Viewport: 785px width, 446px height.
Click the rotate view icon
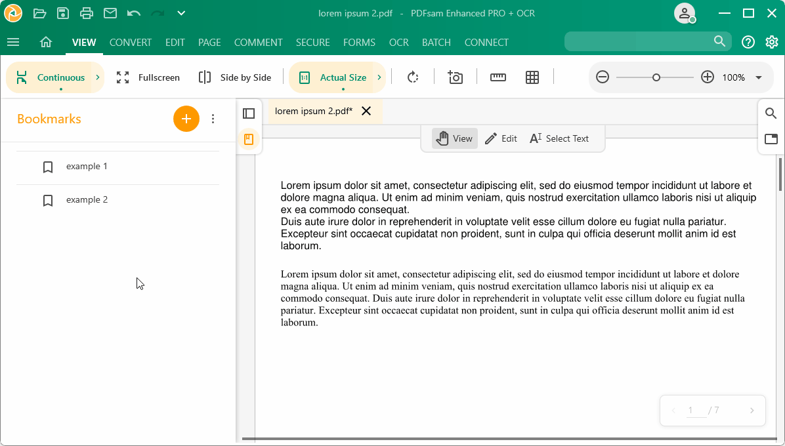click(x=413, y=77)
